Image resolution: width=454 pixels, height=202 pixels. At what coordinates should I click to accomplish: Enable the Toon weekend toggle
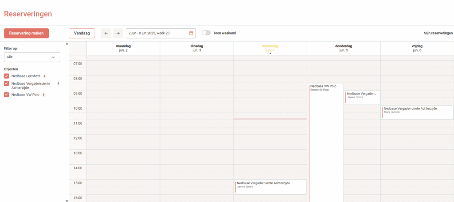[206, 33]
